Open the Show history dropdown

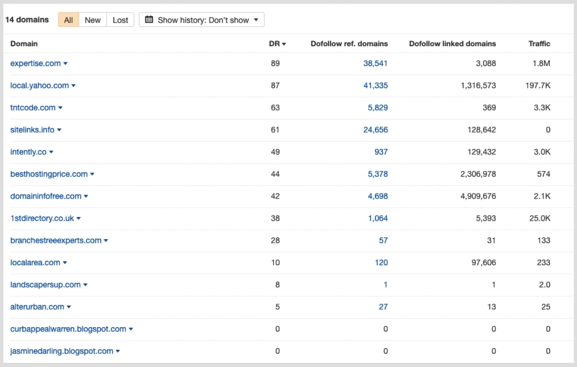pyautogui.click(x=201, y=20)
